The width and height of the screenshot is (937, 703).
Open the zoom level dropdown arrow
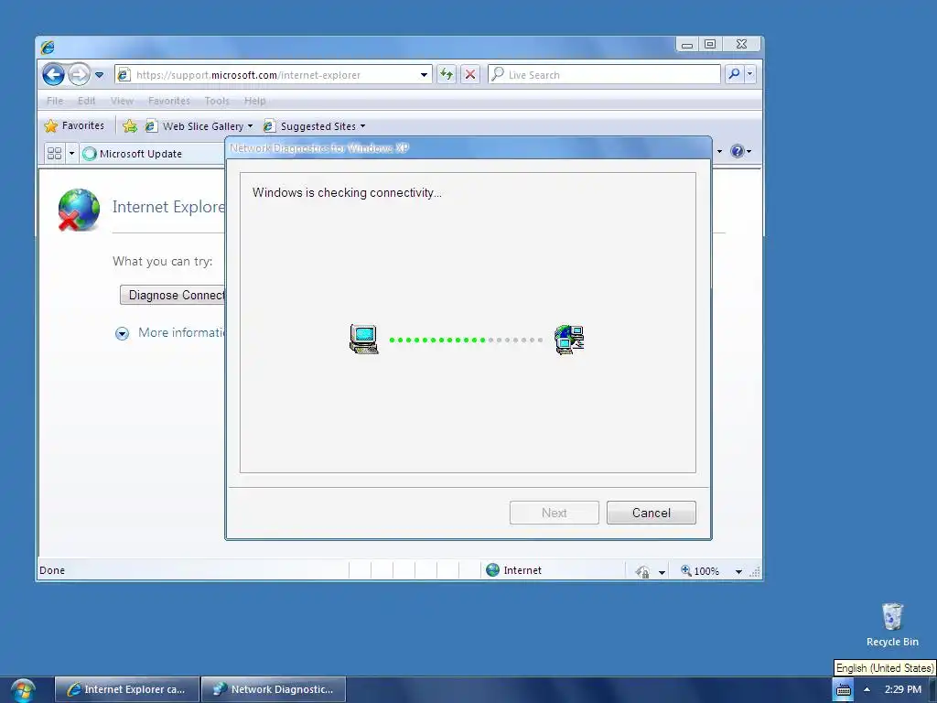738,572
